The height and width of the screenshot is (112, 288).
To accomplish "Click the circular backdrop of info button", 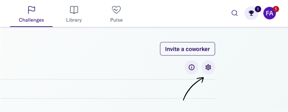I will pos(192,68).
